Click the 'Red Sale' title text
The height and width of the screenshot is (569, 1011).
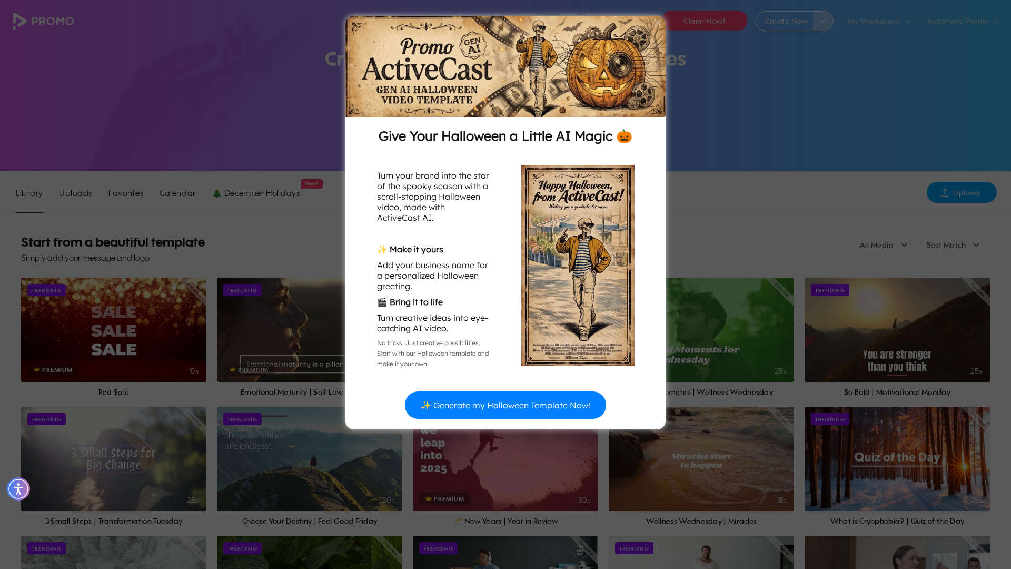114,392
